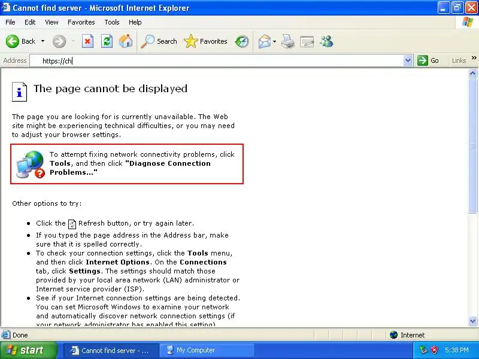479x359 pixels.
Task: Click the green Back arrow button
Action: point(13,41)
